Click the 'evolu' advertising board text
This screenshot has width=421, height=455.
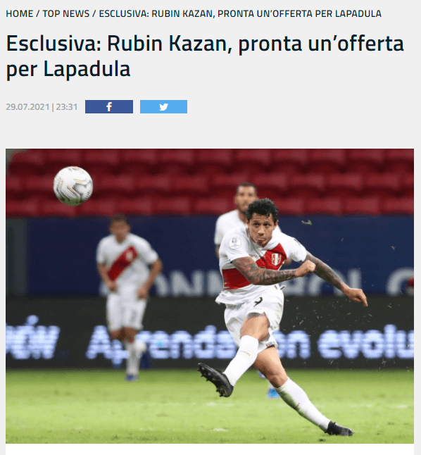pyautogui.click(x=366, y=341)
